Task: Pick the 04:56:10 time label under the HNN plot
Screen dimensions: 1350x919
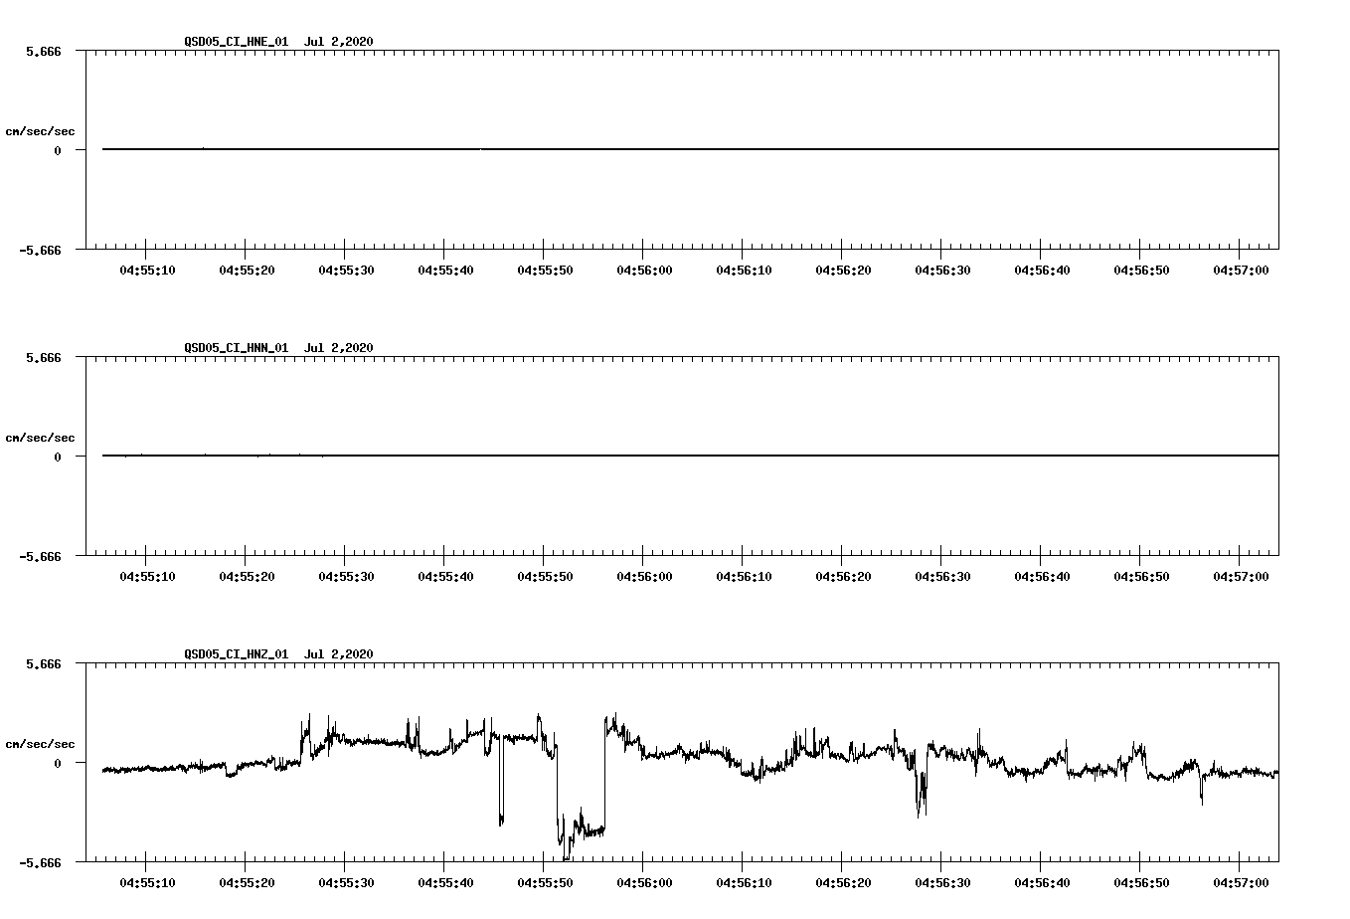Action: (x=744, y=576)
